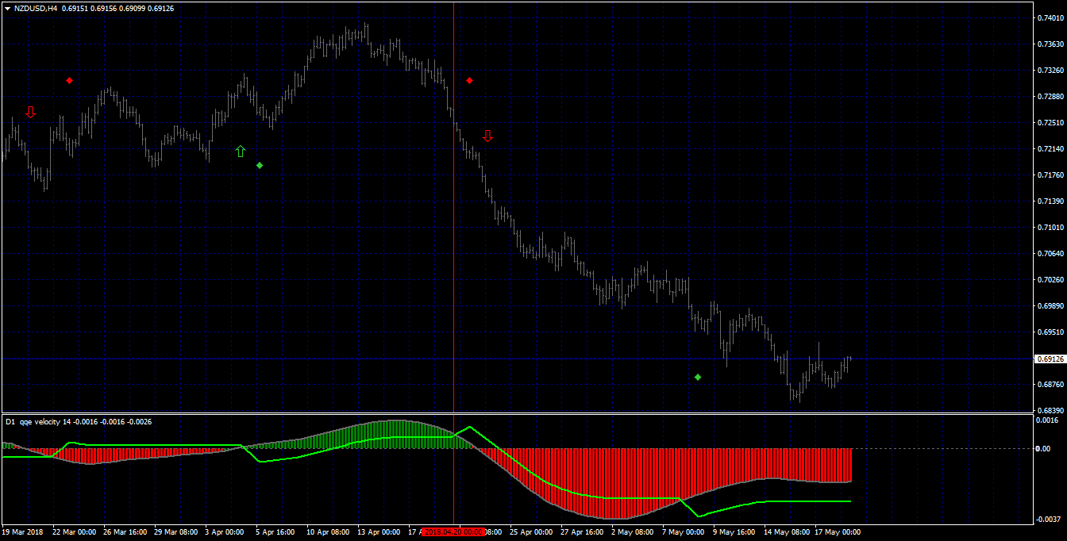Viewport: 1067px width, 541px height.
Task: Click the 0.0016 indicator scale value
Action: [1048, 420]
